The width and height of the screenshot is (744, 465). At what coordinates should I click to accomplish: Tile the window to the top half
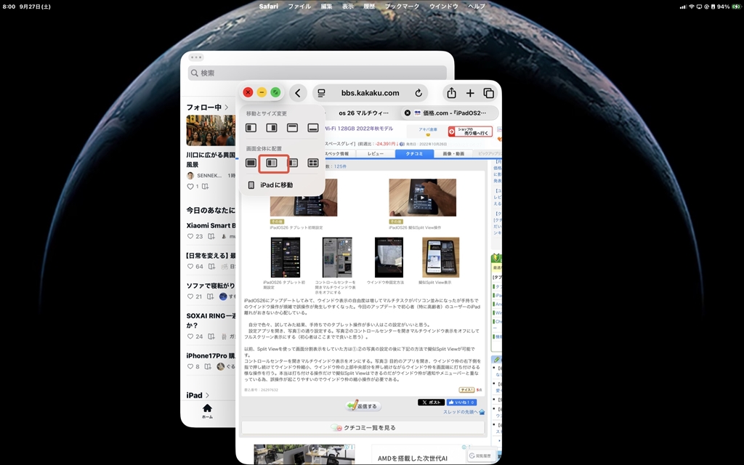[292, 128]
